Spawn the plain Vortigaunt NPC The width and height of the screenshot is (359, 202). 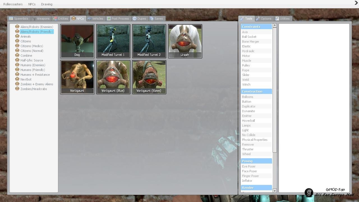point(77,77)
